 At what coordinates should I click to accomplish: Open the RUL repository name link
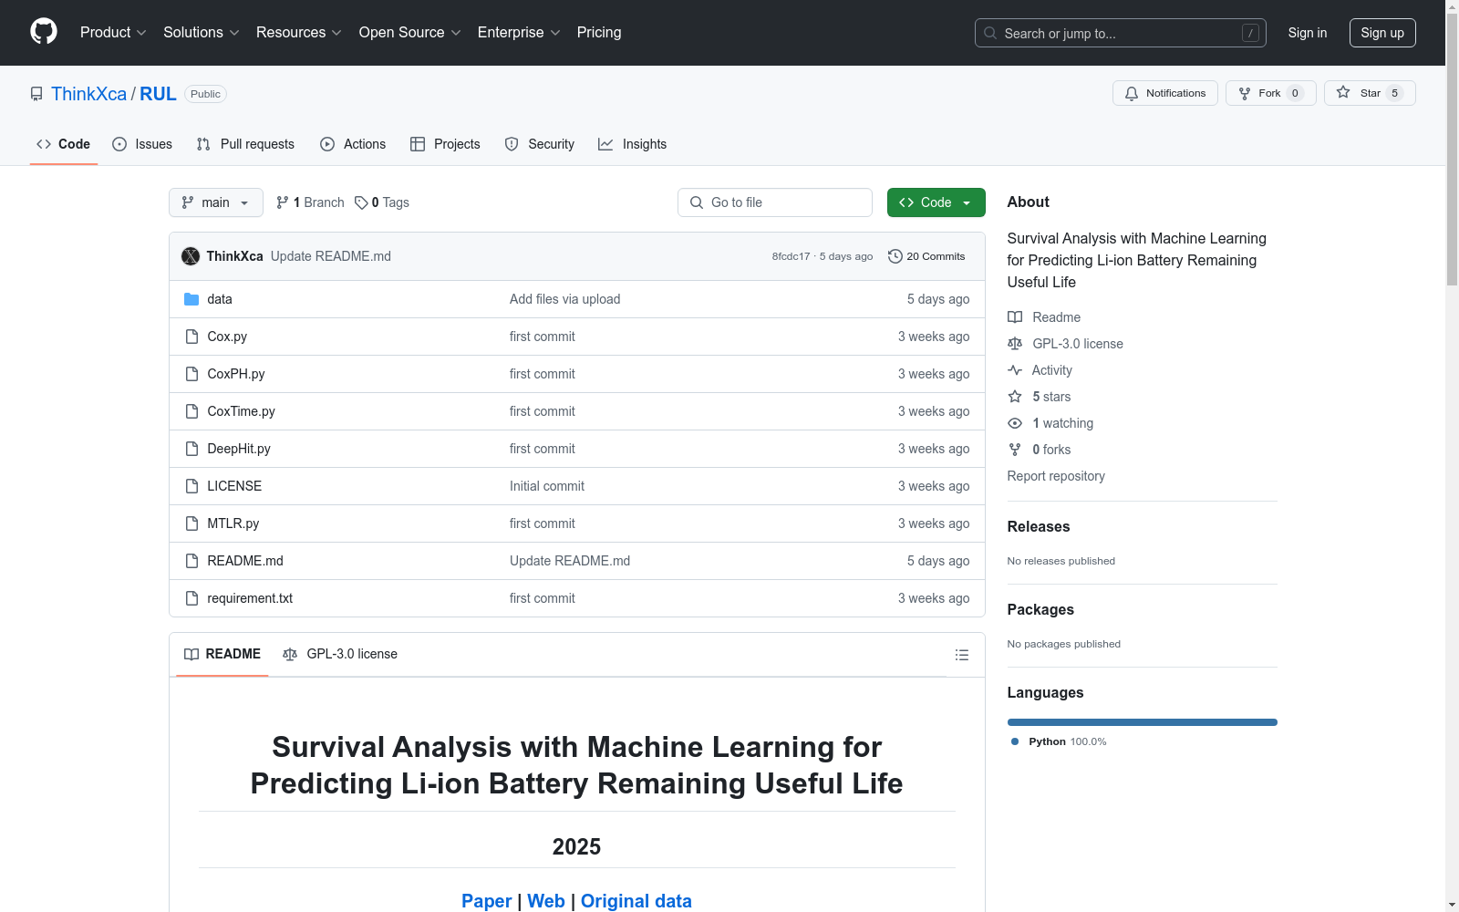click(158, 94)
